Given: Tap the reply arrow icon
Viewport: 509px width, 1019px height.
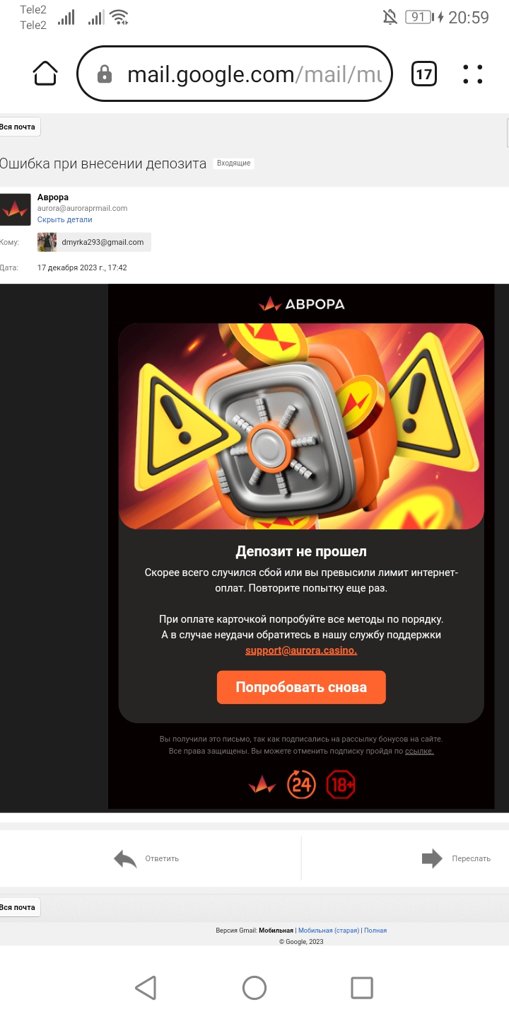Looking at the screenshot, I should click(125, 858).
